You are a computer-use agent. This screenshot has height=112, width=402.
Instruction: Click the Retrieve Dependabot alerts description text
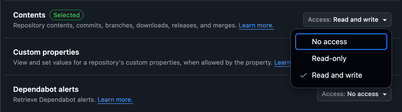(x=54, y=100)
